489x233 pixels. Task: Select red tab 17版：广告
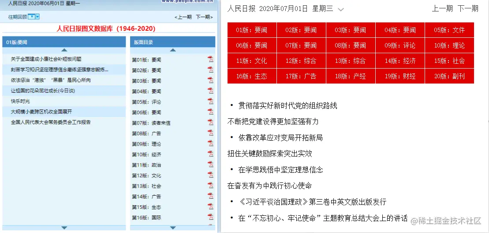(301, 76)
